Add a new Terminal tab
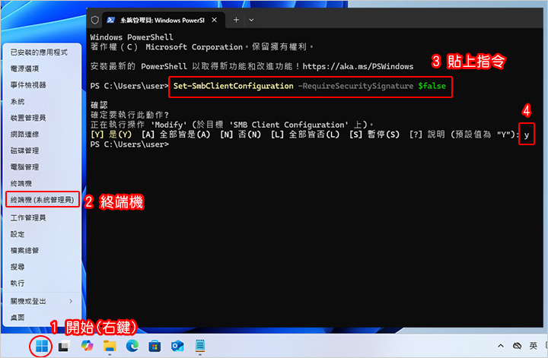 coord(236,20)
